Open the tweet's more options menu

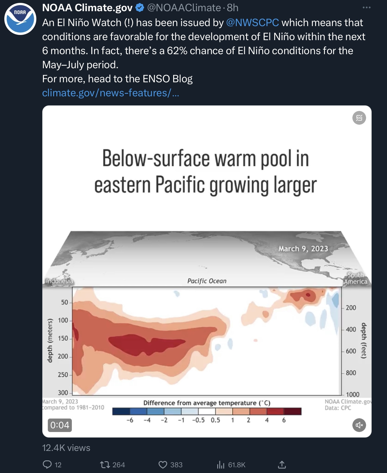click(366, 8)
